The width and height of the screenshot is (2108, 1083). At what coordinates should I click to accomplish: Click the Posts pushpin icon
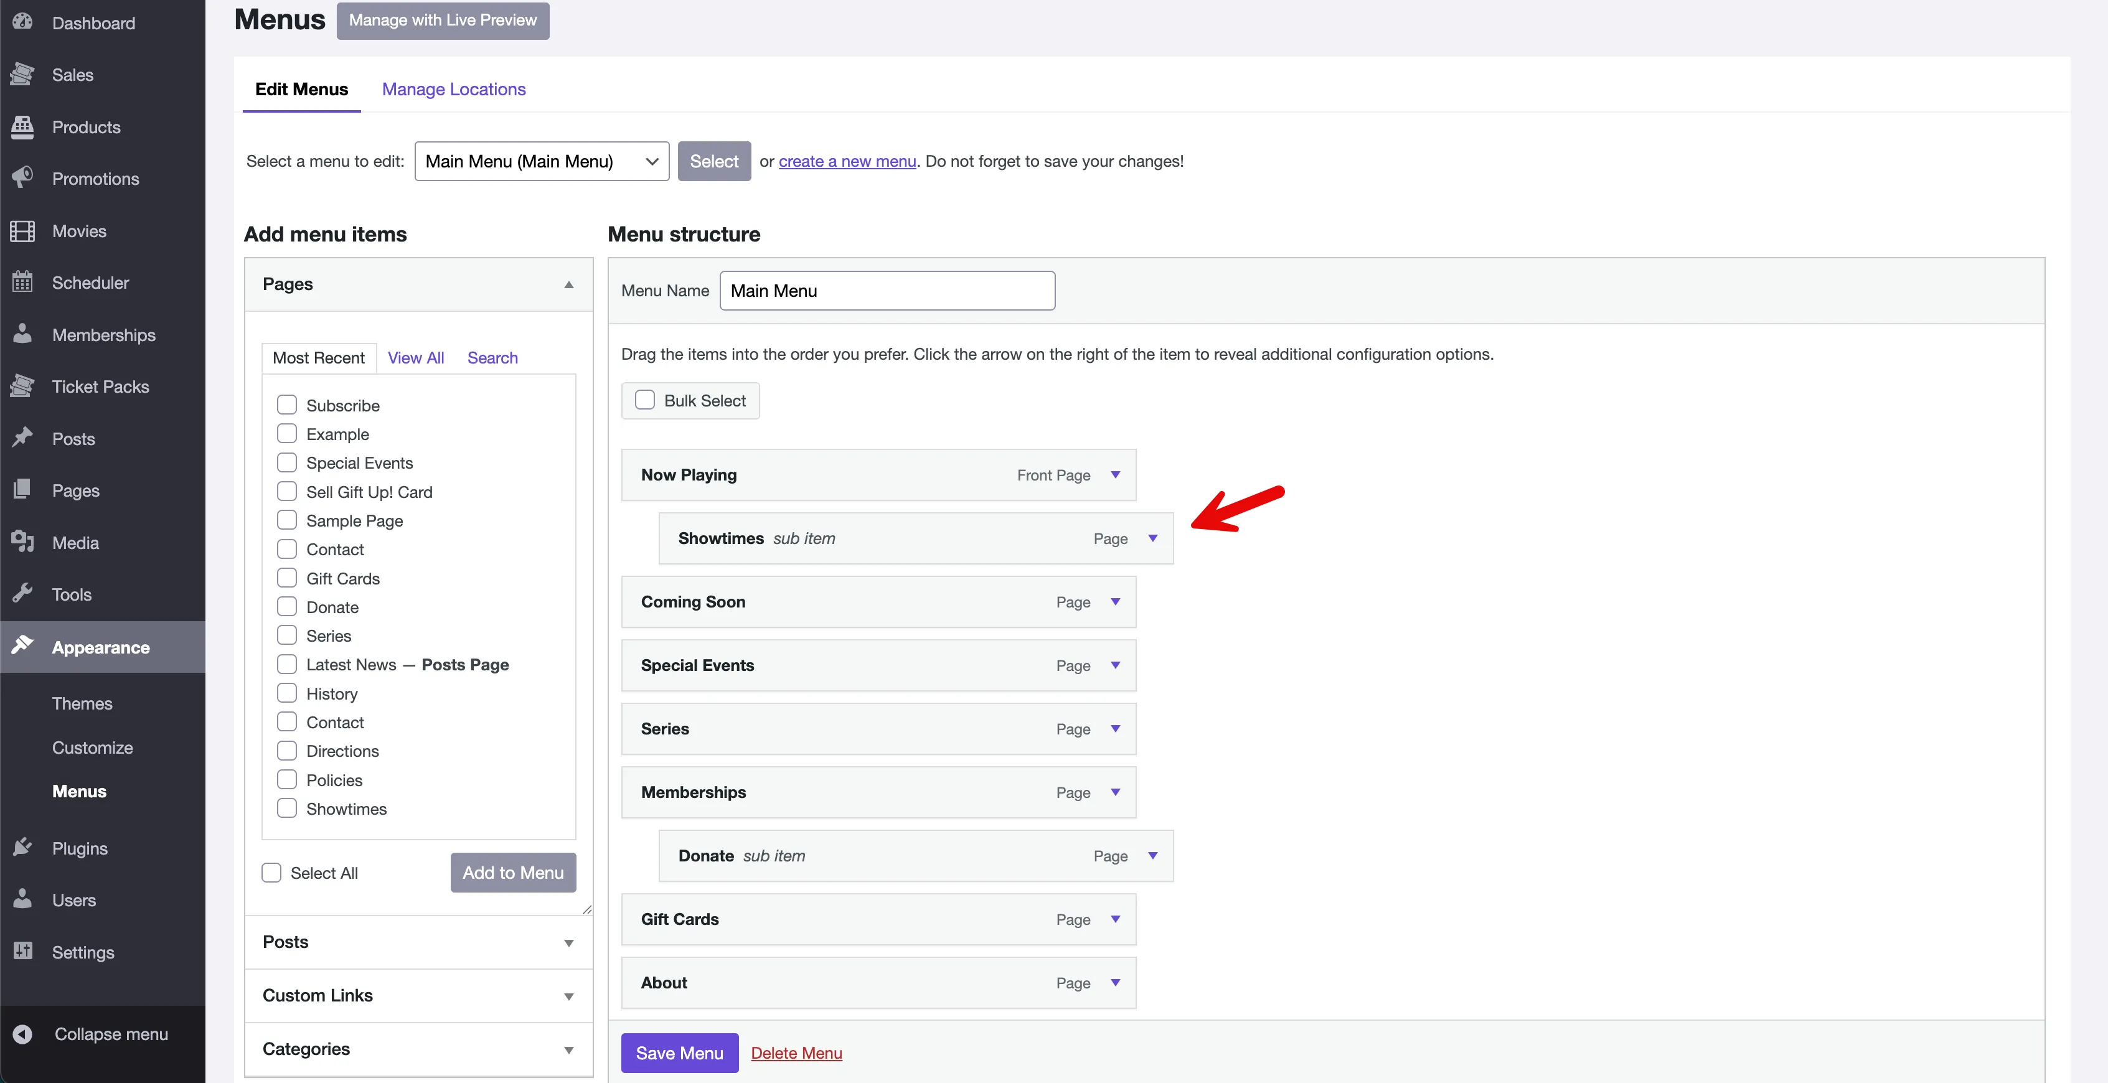pos(22,438)
